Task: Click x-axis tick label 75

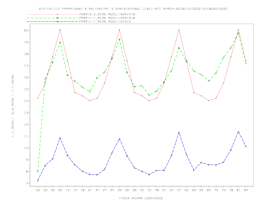Action: pyautogui.click(x=224, y=190)
